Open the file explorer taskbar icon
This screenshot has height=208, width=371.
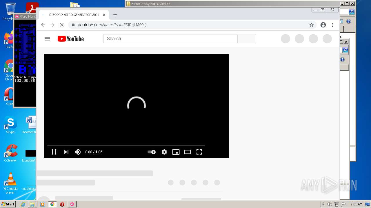[x=32, y=204]
